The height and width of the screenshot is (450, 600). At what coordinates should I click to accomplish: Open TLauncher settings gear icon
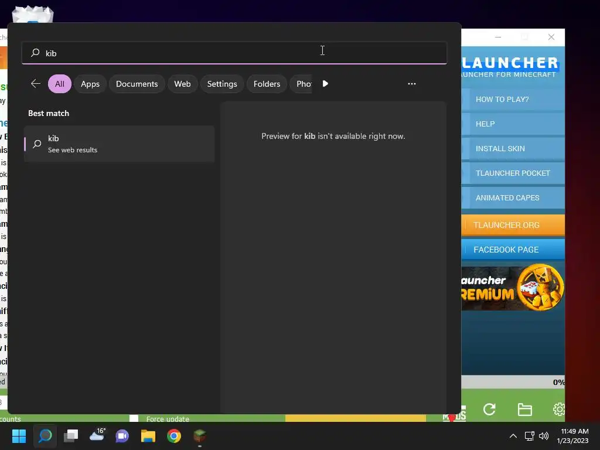[x=558, y=409]
